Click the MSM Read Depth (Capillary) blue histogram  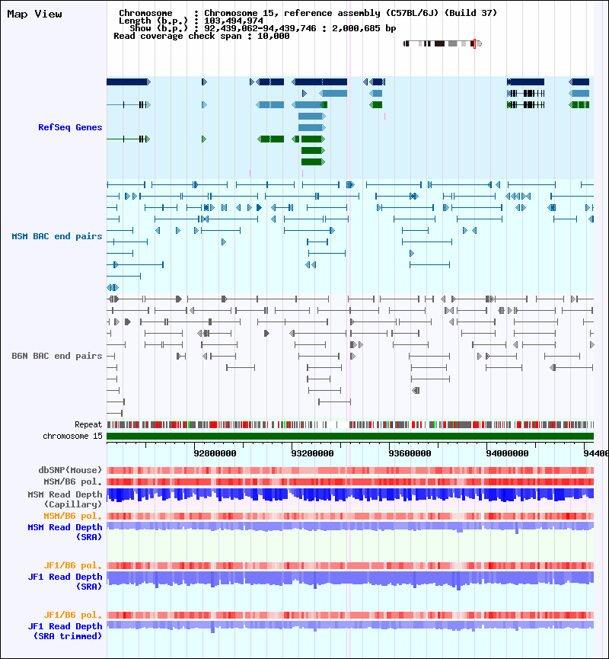350,495
